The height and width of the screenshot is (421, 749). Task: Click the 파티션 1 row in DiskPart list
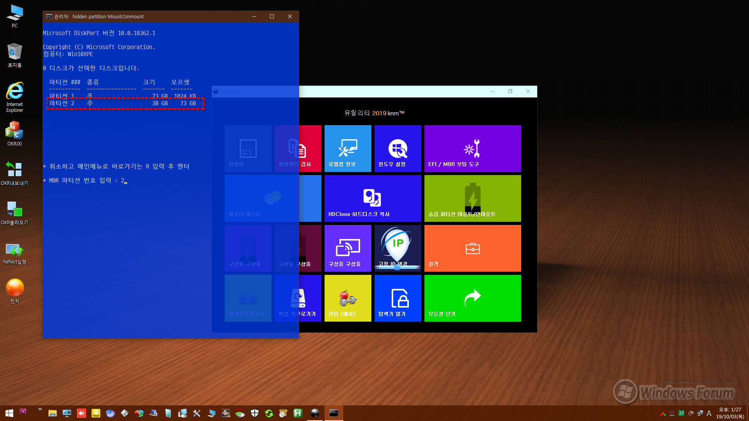pyautogui.click(x=122, y=96)
